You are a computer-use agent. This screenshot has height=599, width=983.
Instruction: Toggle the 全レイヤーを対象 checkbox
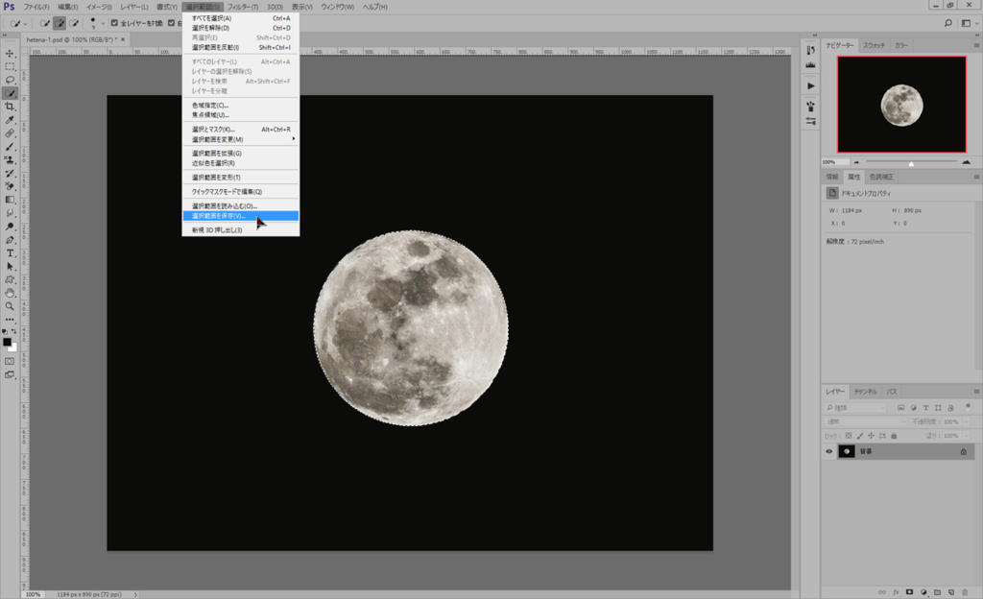[x=115, y=23]
